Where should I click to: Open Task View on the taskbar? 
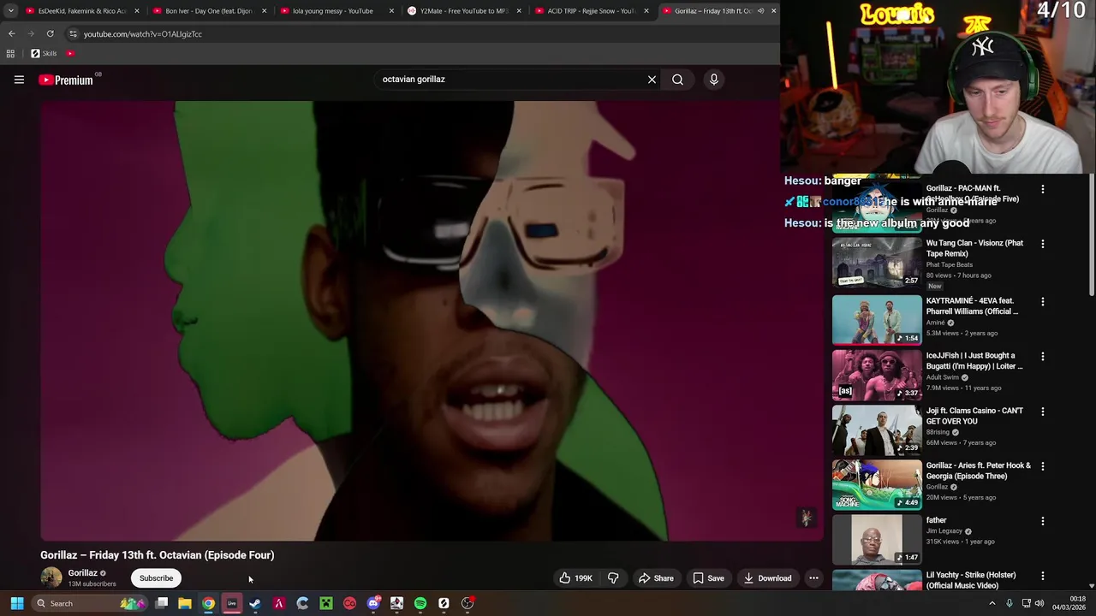click(161, 603)
